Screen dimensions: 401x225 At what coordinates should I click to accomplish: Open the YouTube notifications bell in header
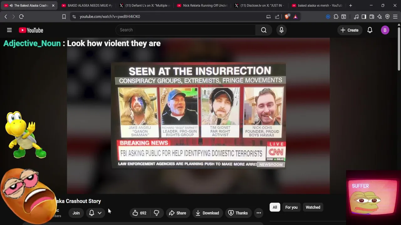click(x=370, y=30)
